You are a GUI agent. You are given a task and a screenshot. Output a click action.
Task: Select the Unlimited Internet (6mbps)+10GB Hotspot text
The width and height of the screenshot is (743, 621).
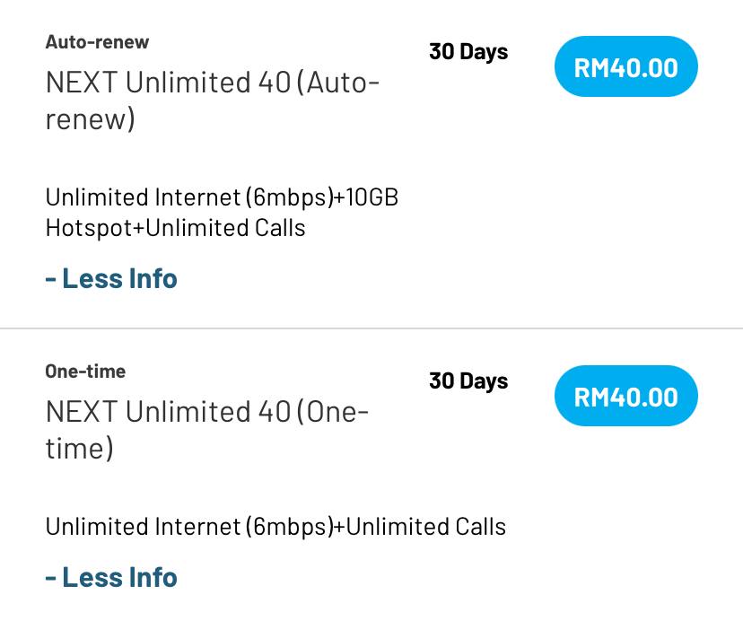[x=223, y=197]
